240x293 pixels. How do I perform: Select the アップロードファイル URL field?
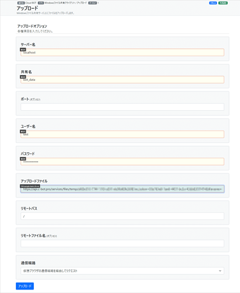pos(122,189)
